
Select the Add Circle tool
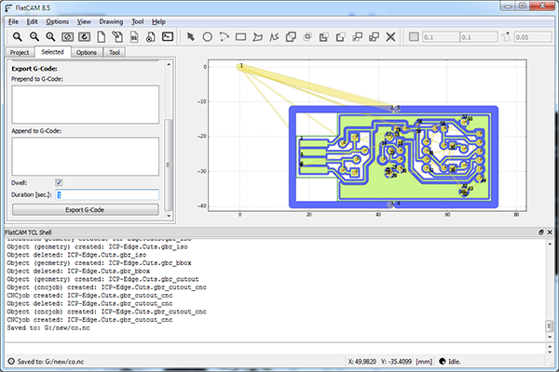[x=207, y=36]
